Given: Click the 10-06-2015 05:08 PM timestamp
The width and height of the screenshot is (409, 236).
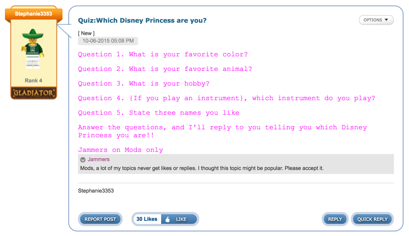Looking at the screenshot, I should click(108, 41).
